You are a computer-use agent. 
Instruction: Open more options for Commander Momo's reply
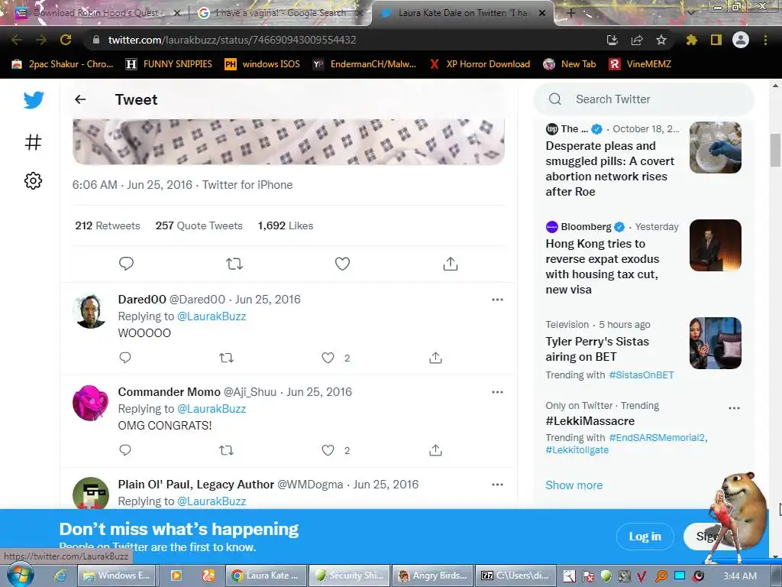(x=497, y=392)
